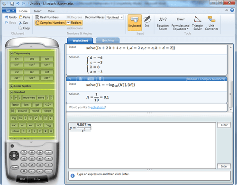Click the small round button above the d-pad
The width and height of the screenshot is (237, 185).
coord(12,146)
